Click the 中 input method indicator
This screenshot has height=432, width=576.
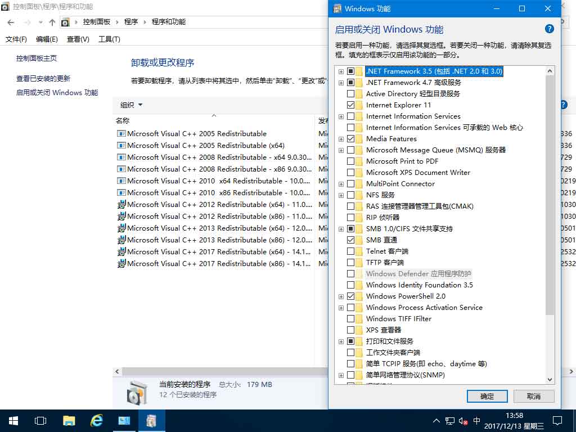click(476, 421)
